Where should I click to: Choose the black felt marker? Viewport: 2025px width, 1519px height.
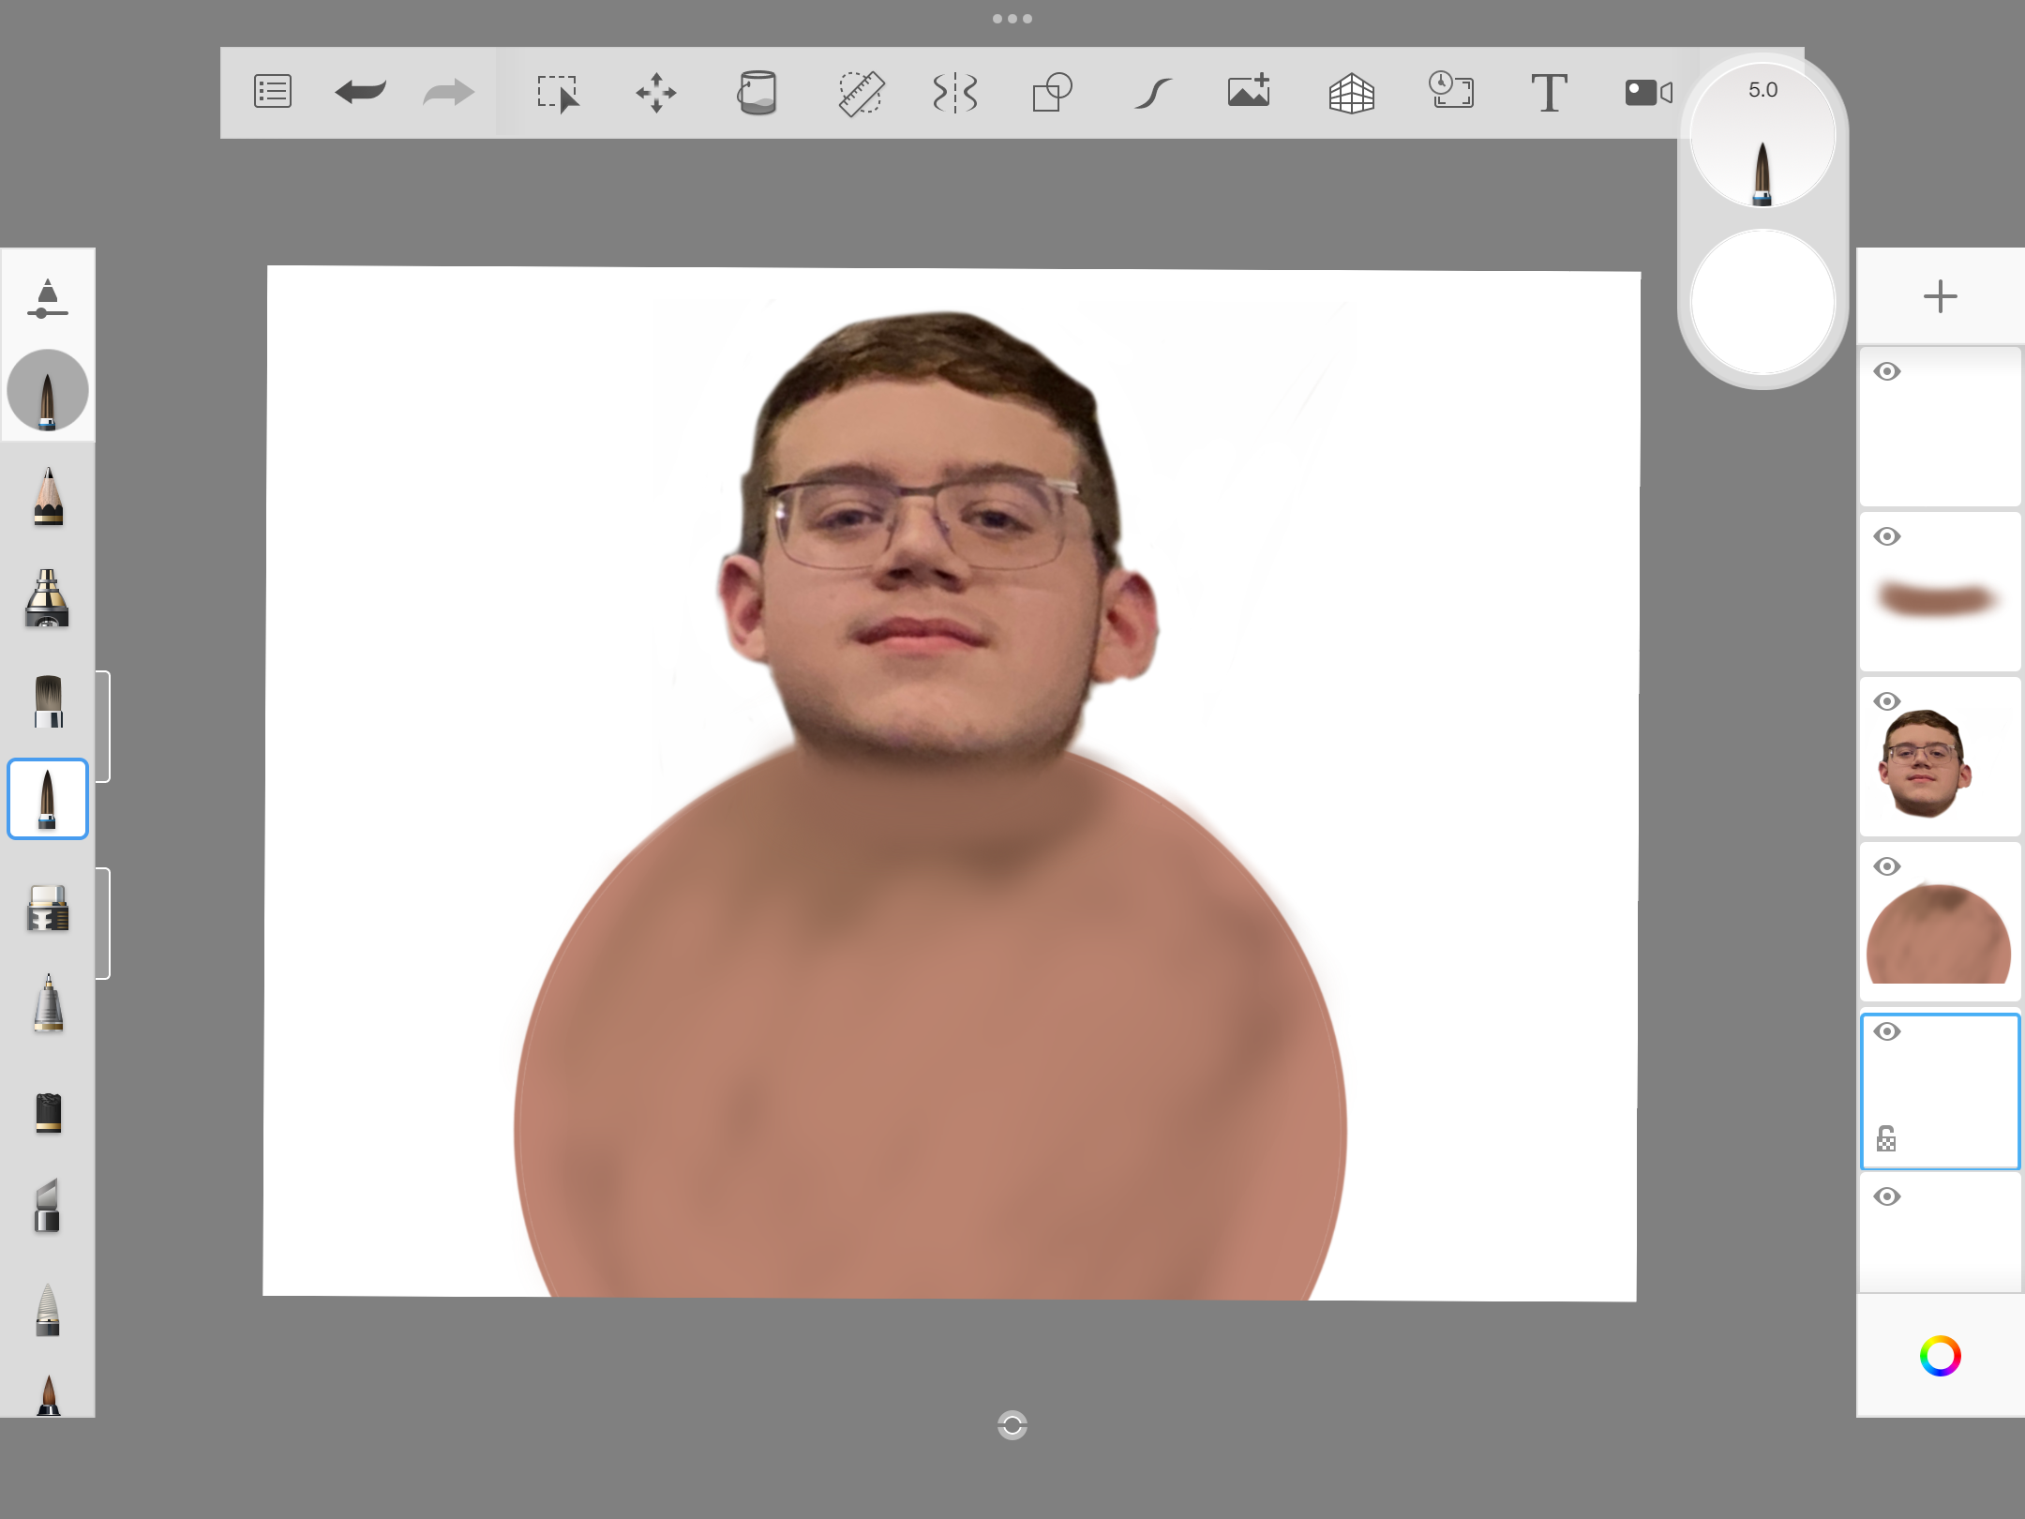pos(48,1113)
